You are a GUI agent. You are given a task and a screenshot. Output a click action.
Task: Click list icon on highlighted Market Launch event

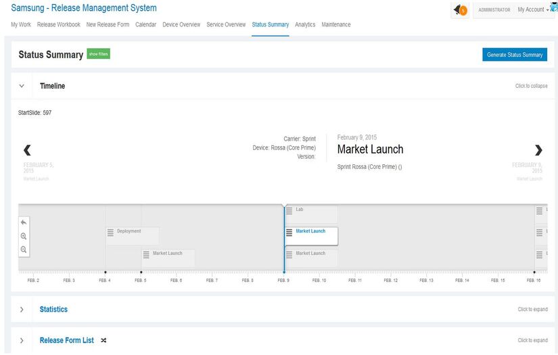[x=289, y=233]
